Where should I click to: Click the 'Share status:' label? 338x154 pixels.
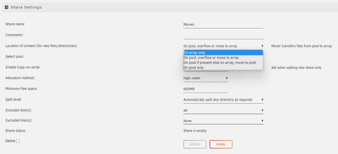(16, 131)
